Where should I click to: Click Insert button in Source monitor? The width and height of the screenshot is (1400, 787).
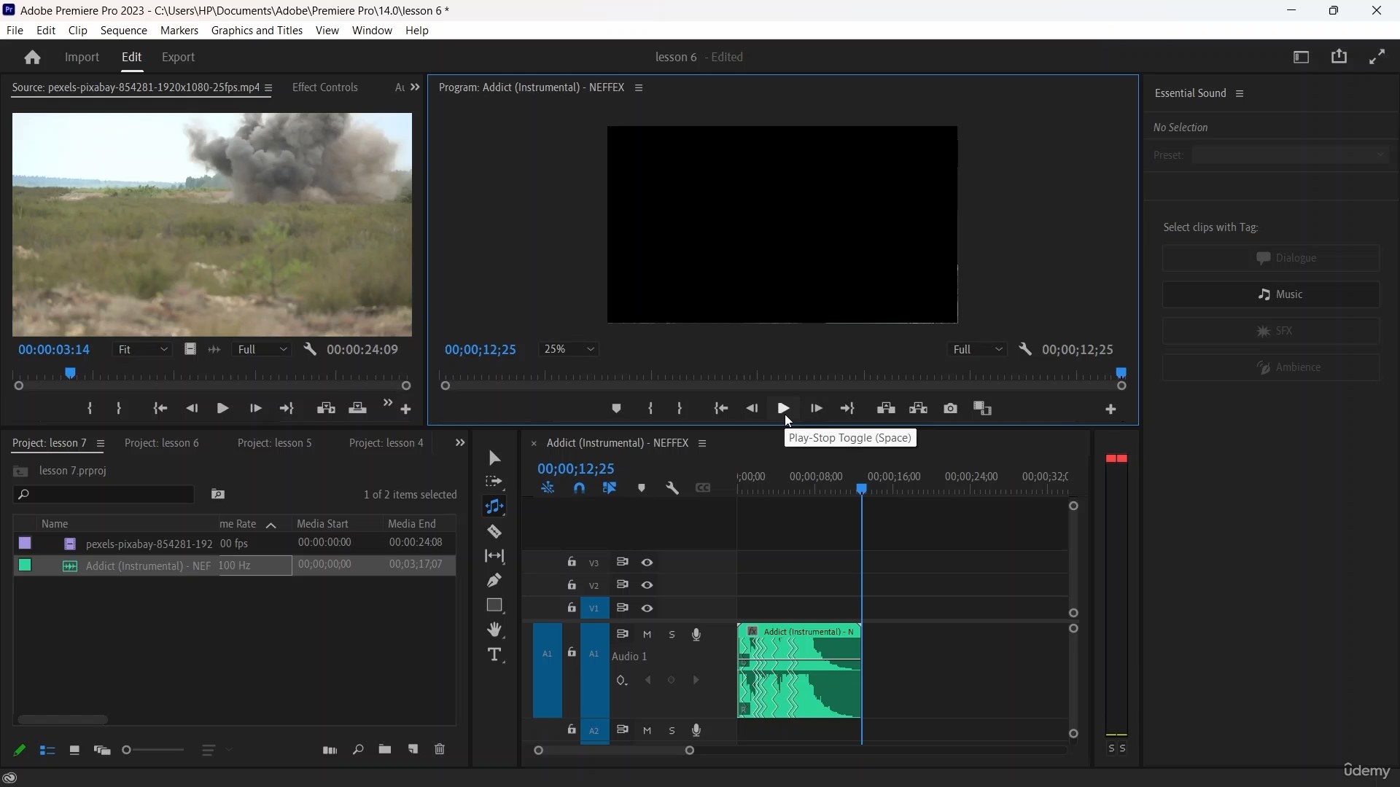pyautogui.click(x=326, y=409)
